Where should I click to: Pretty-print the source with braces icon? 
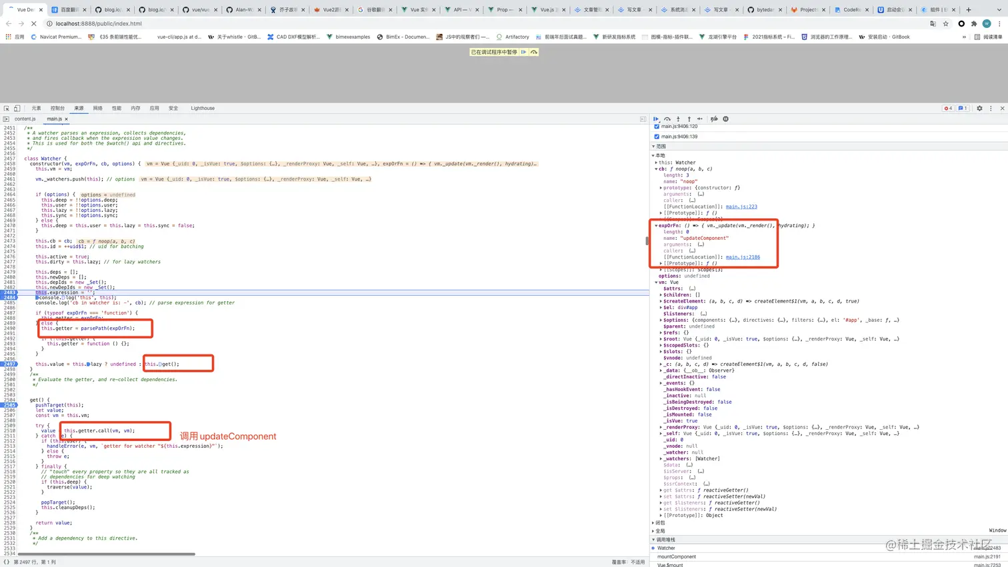click(x=6, y=562)
